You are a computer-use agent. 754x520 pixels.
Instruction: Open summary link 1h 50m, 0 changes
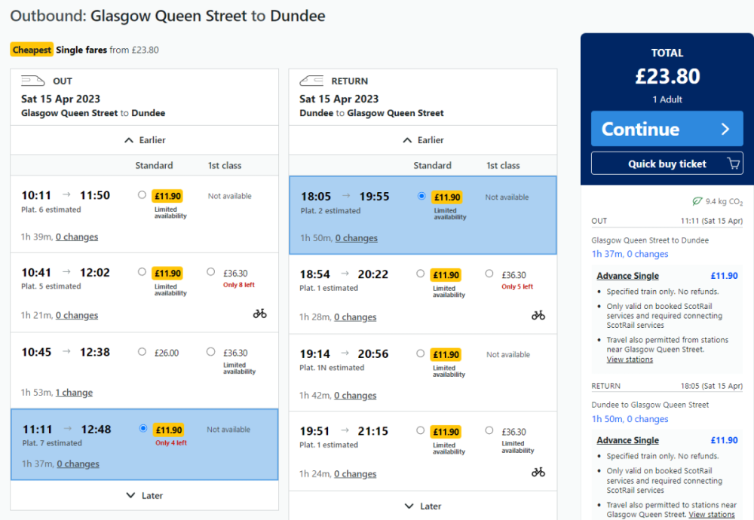630,418
